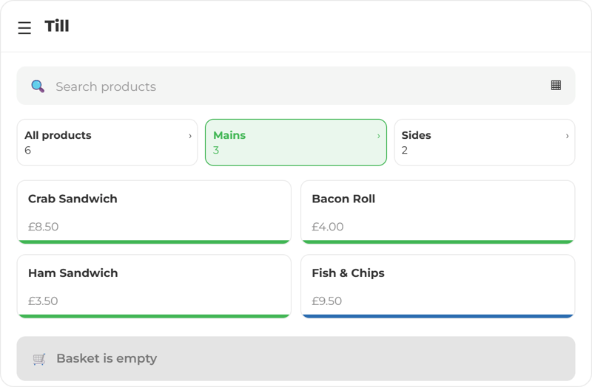Screen dimensions: 592x387
Task: Focus the Search products field
Action: [x=296, y=86]
